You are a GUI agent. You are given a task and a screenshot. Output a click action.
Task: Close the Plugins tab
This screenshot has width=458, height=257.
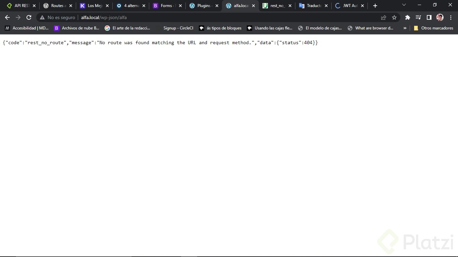(x=217, y=6)
